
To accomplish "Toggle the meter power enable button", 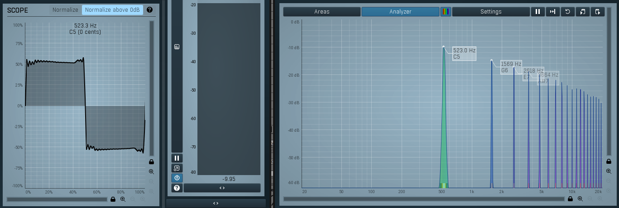I will [x=177, y=178].
